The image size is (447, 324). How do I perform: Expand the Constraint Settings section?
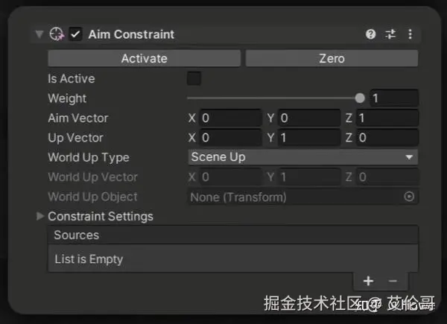coord(39,216)
